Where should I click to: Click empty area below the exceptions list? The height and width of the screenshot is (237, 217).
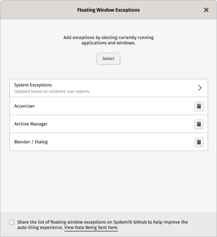(108, 181)
